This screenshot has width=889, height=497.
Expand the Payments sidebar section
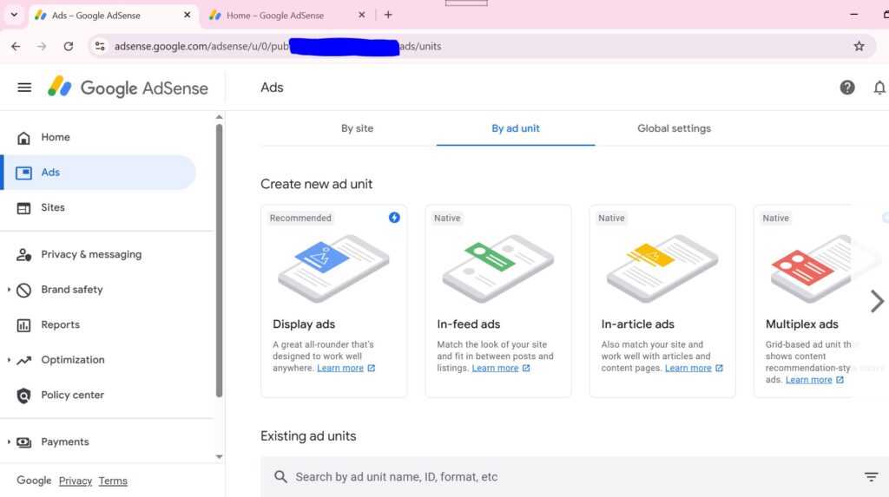(x=64, y=441)
